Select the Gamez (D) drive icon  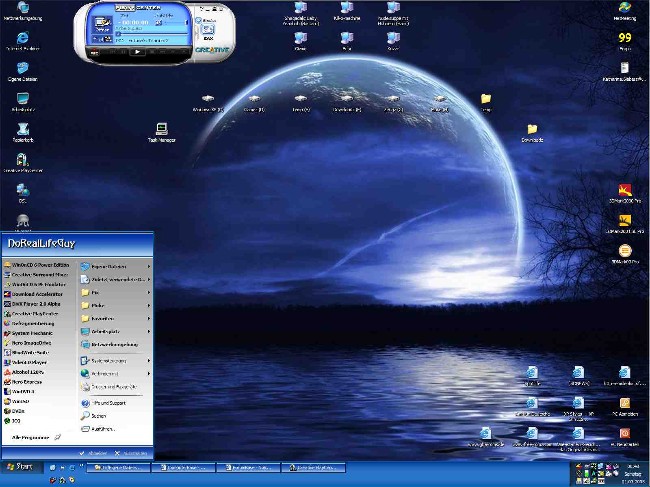click(x=254, y=102)
